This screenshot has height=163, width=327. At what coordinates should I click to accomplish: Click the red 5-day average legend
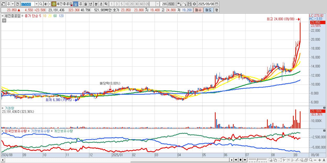click(40, 16)
